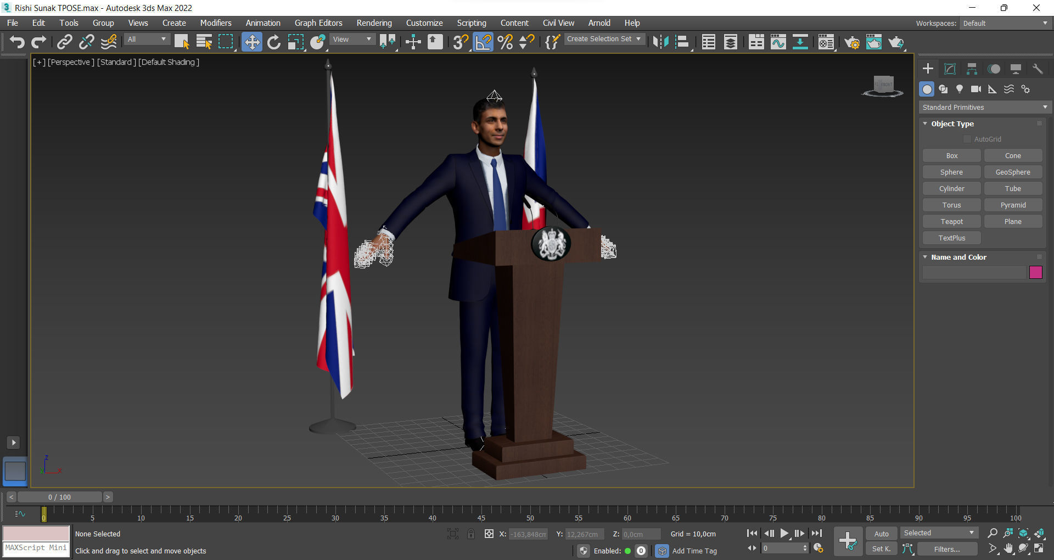
Task: Toggle 3D Snaps
Action: tap(461, 42)
